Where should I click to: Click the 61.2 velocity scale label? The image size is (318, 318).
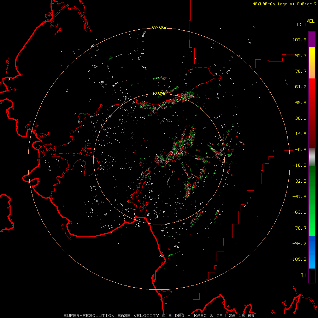tap(301, 87)
